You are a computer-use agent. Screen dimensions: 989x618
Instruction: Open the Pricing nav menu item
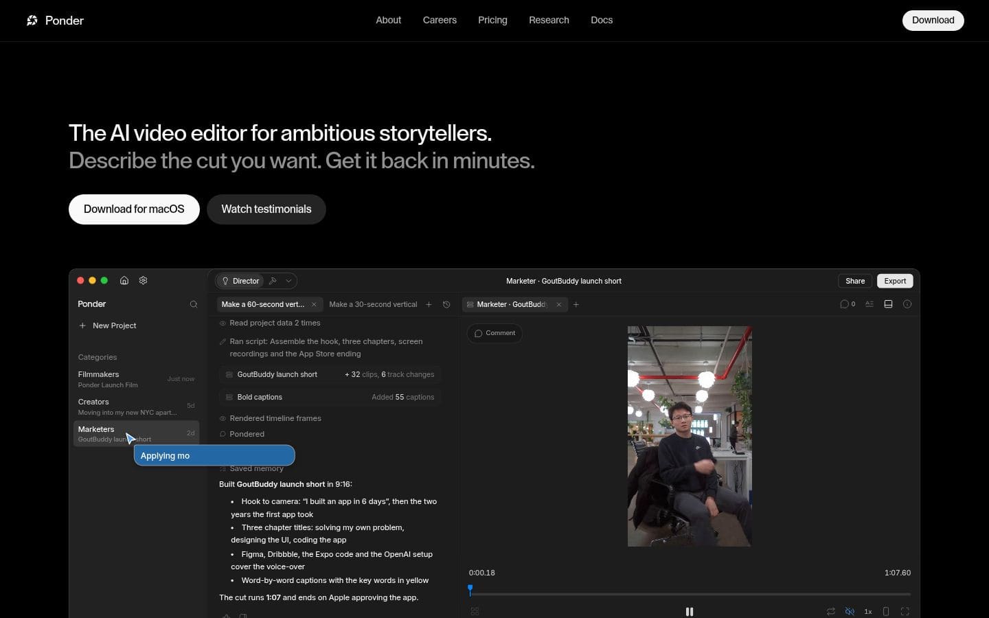pos(492,20)
